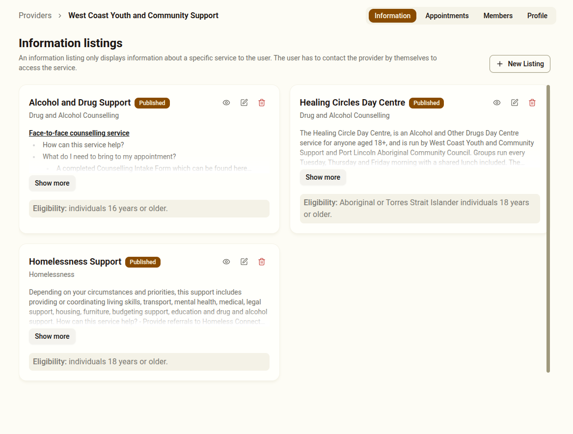
Task: Edit the Healing Circles Day Centre listing
Action: pos(515,103)
